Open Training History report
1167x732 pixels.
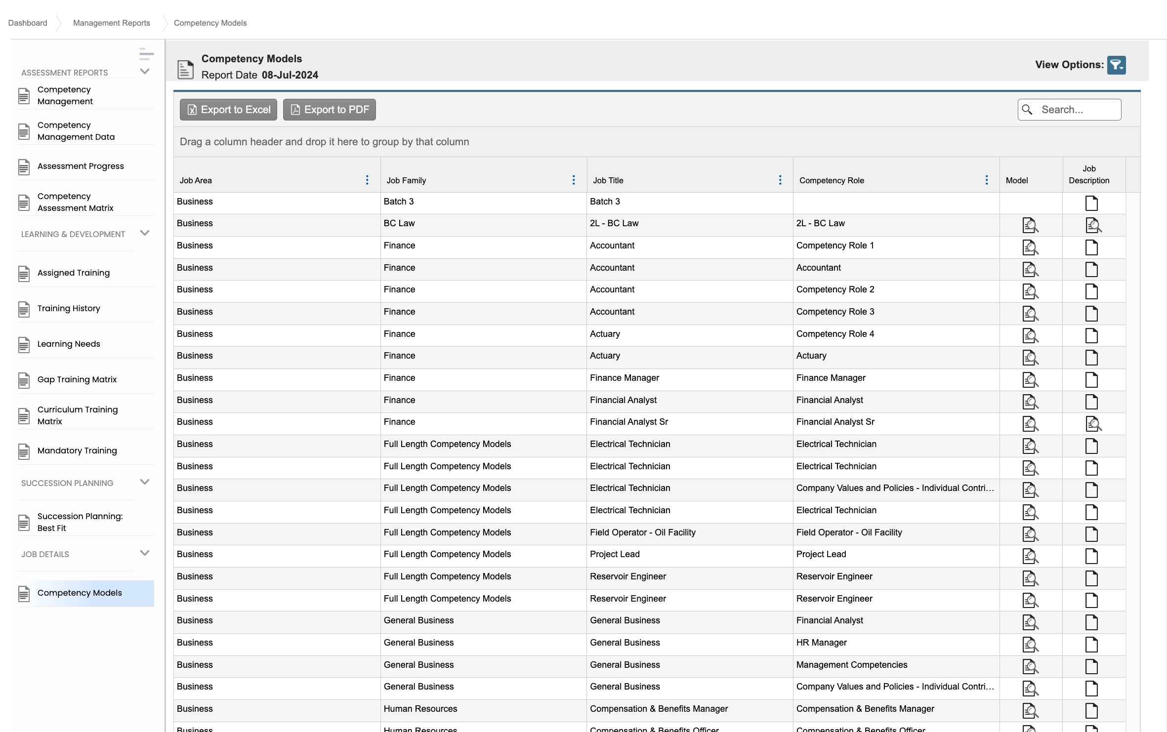click(x=85, y=309)
